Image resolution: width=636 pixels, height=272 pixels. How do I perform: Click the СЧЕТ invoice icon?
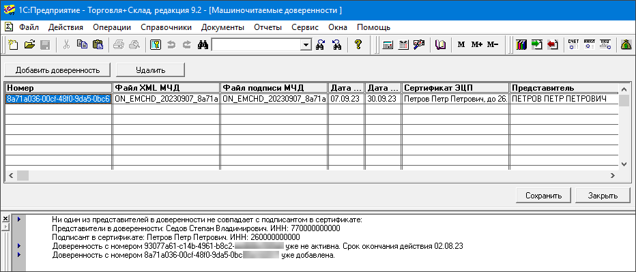573,44
